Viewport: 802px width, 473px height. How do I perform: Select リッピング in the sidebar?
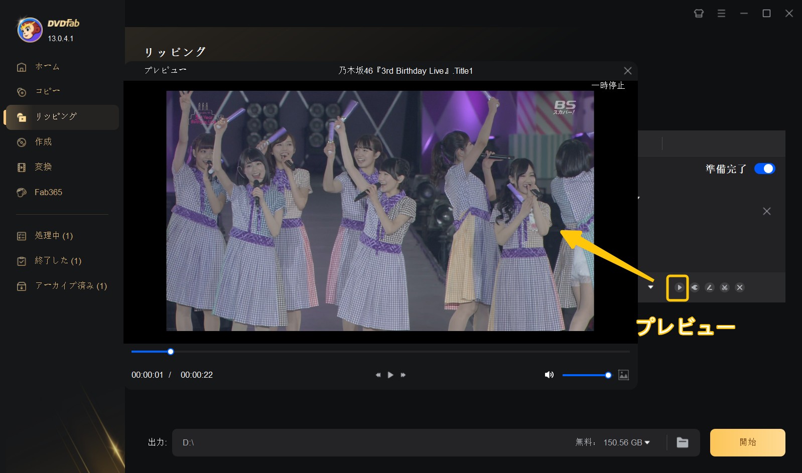tap(62, 117)
